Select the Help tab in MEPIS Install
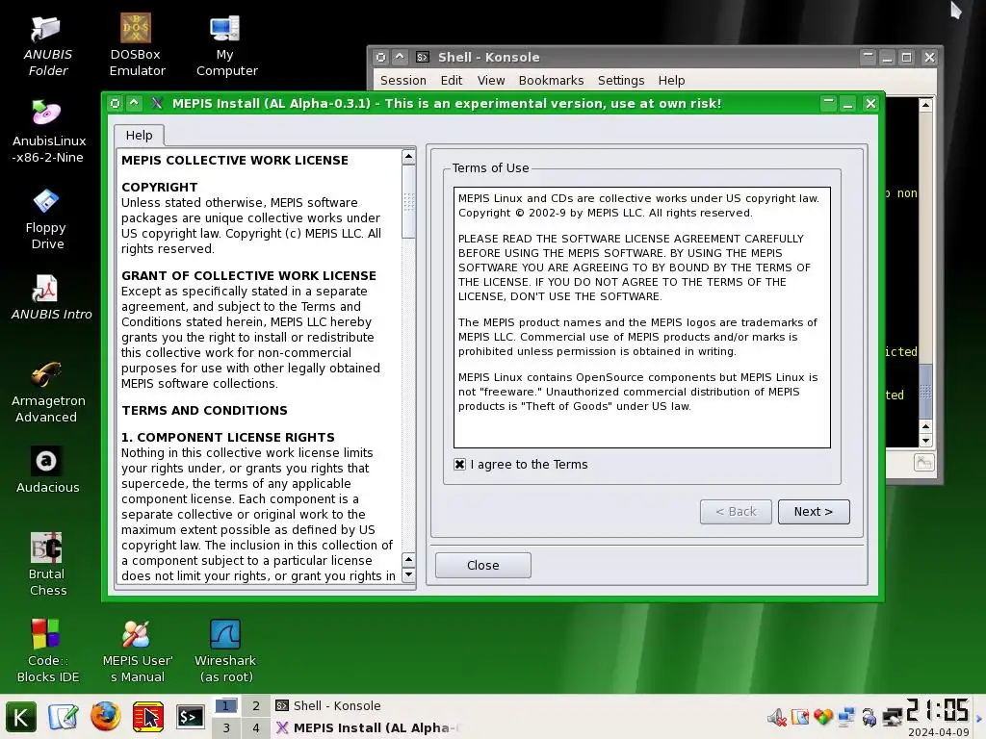 click(139, 135)
